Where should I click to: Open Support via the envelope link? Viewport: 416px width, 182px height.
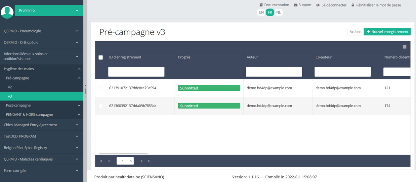302,5
